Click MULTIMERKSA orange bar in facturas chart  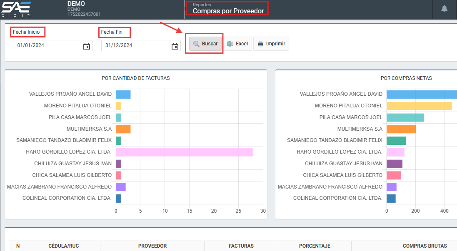pyautogui.click(x=123, y=129)
